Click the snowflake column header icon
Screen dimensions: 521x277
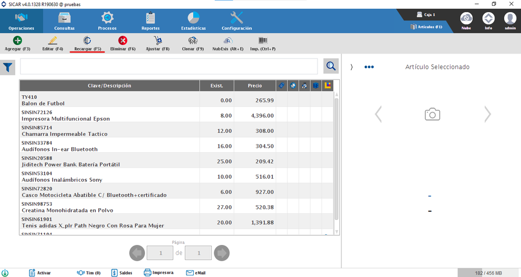point(293,86)
